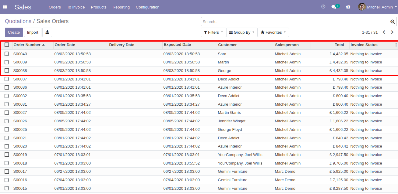Open the Group By dropdown
This screenshot has width=398, height=194.
[242, 32]
